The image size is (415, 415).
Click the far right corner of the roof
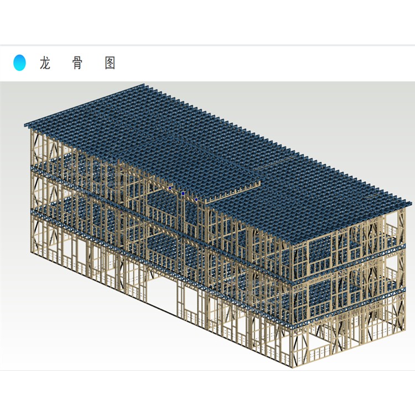pos(410,206)
